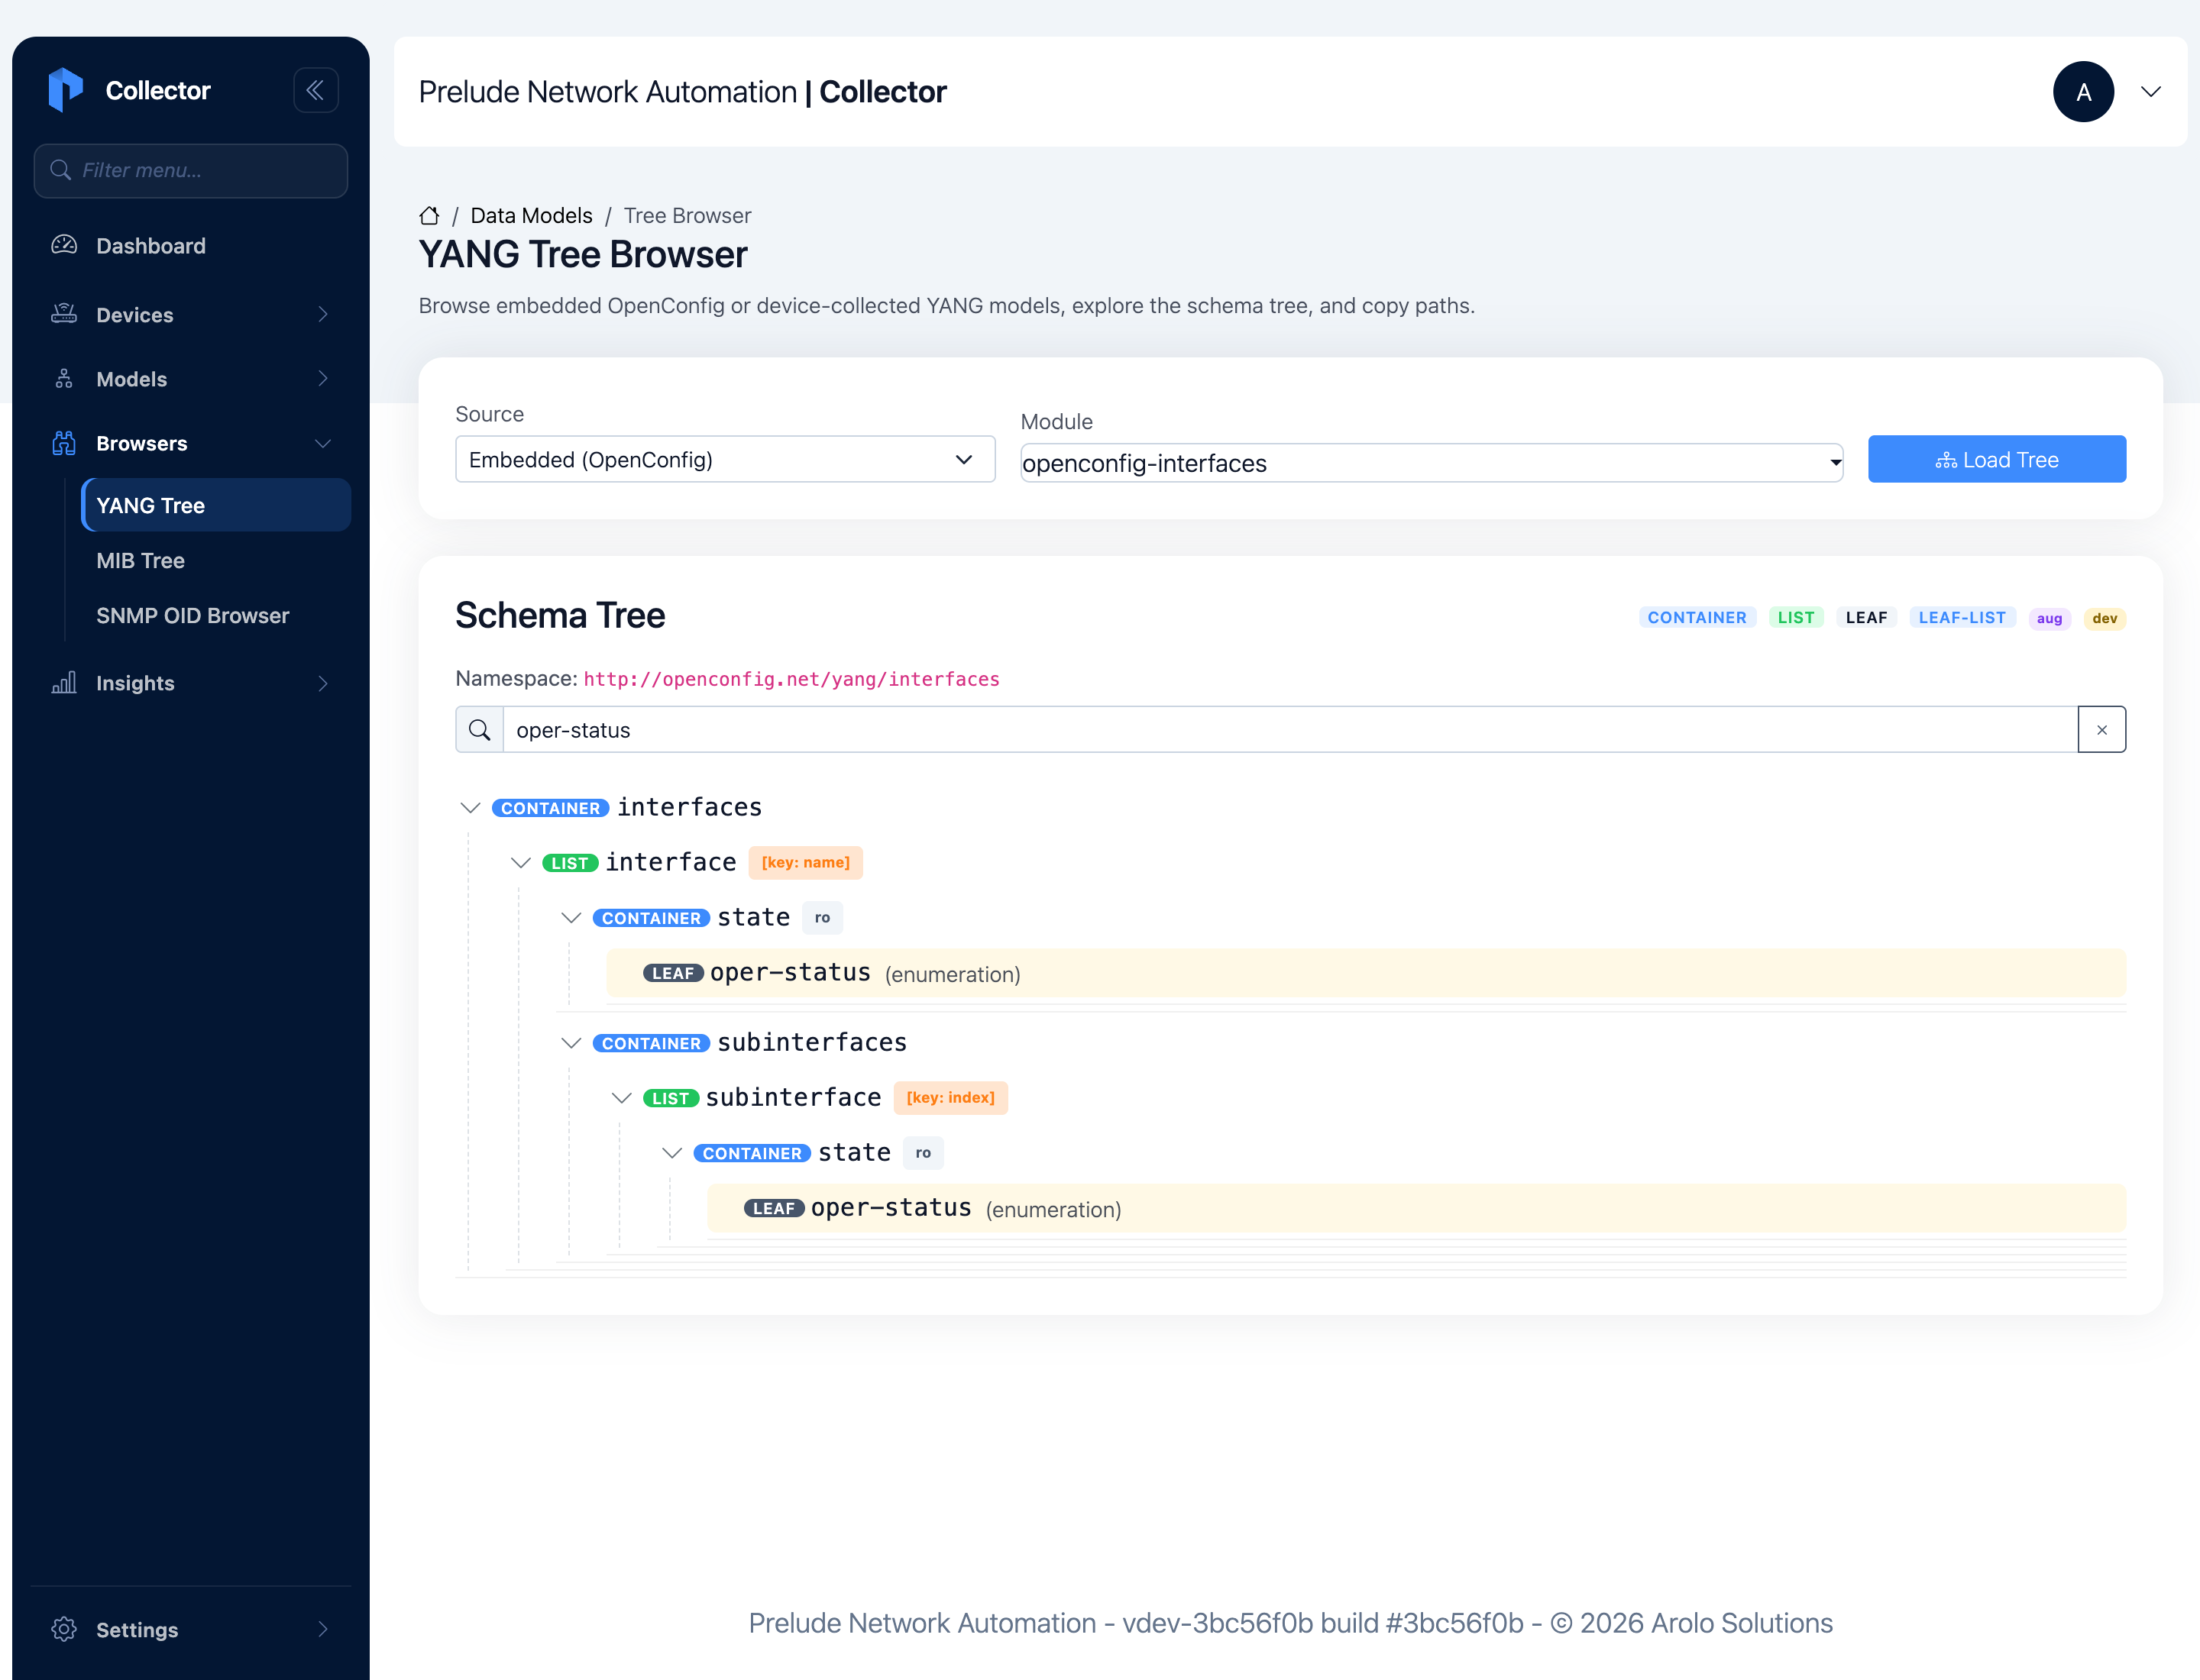Expand the Insights menu chevron
Screen dimensions: 2200x1680
323,683
